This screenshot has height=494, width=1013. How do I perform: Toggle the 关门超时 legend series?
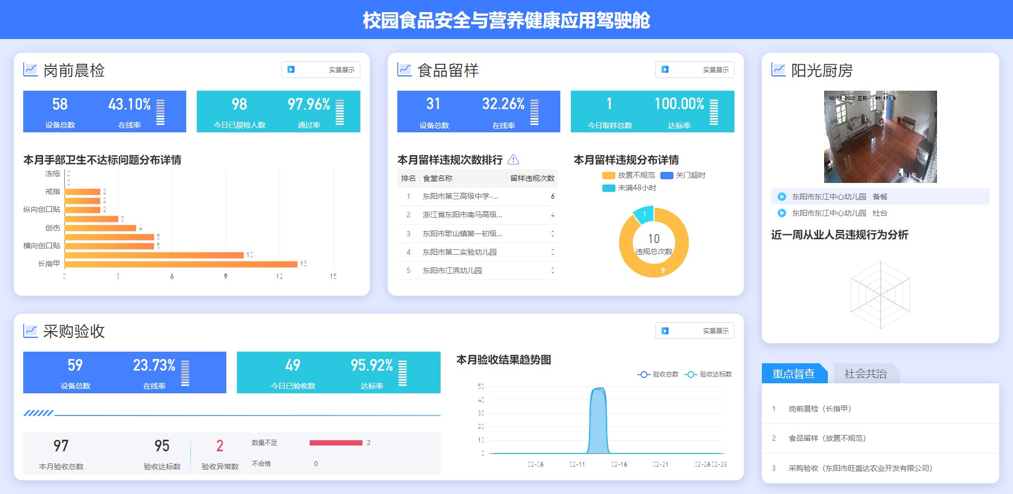683,175
